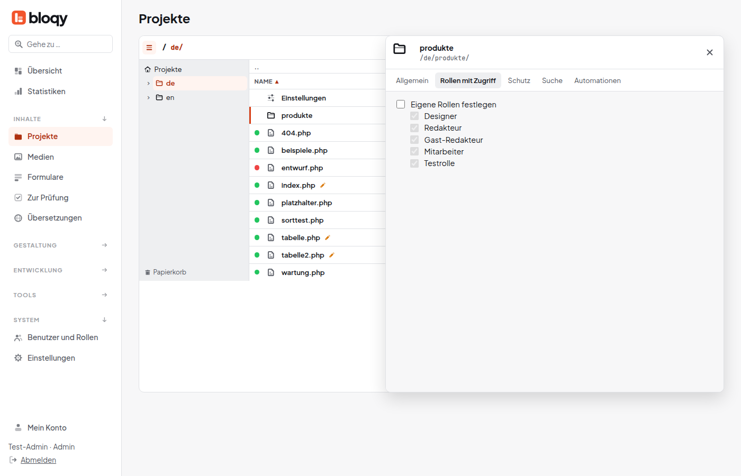This screenshot has height=476, width=741.
Task: Click the bar chart icon for Statistiken
Action: 18,91
